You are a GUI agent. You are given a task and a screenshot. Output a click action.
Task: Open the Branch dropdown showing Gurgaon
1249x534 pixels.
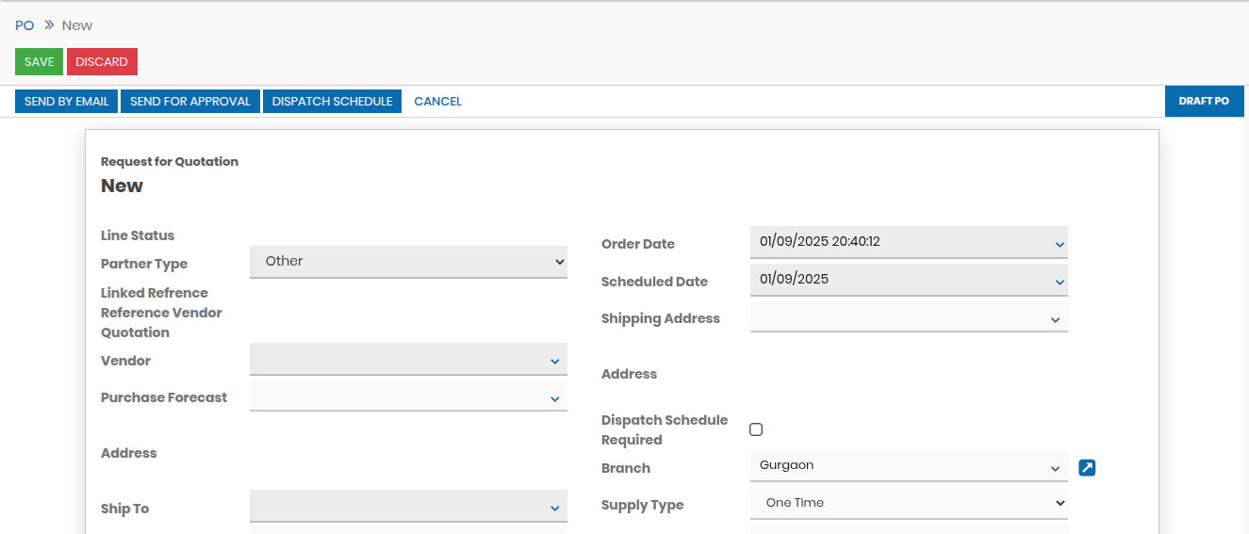(x=909, y=466)
